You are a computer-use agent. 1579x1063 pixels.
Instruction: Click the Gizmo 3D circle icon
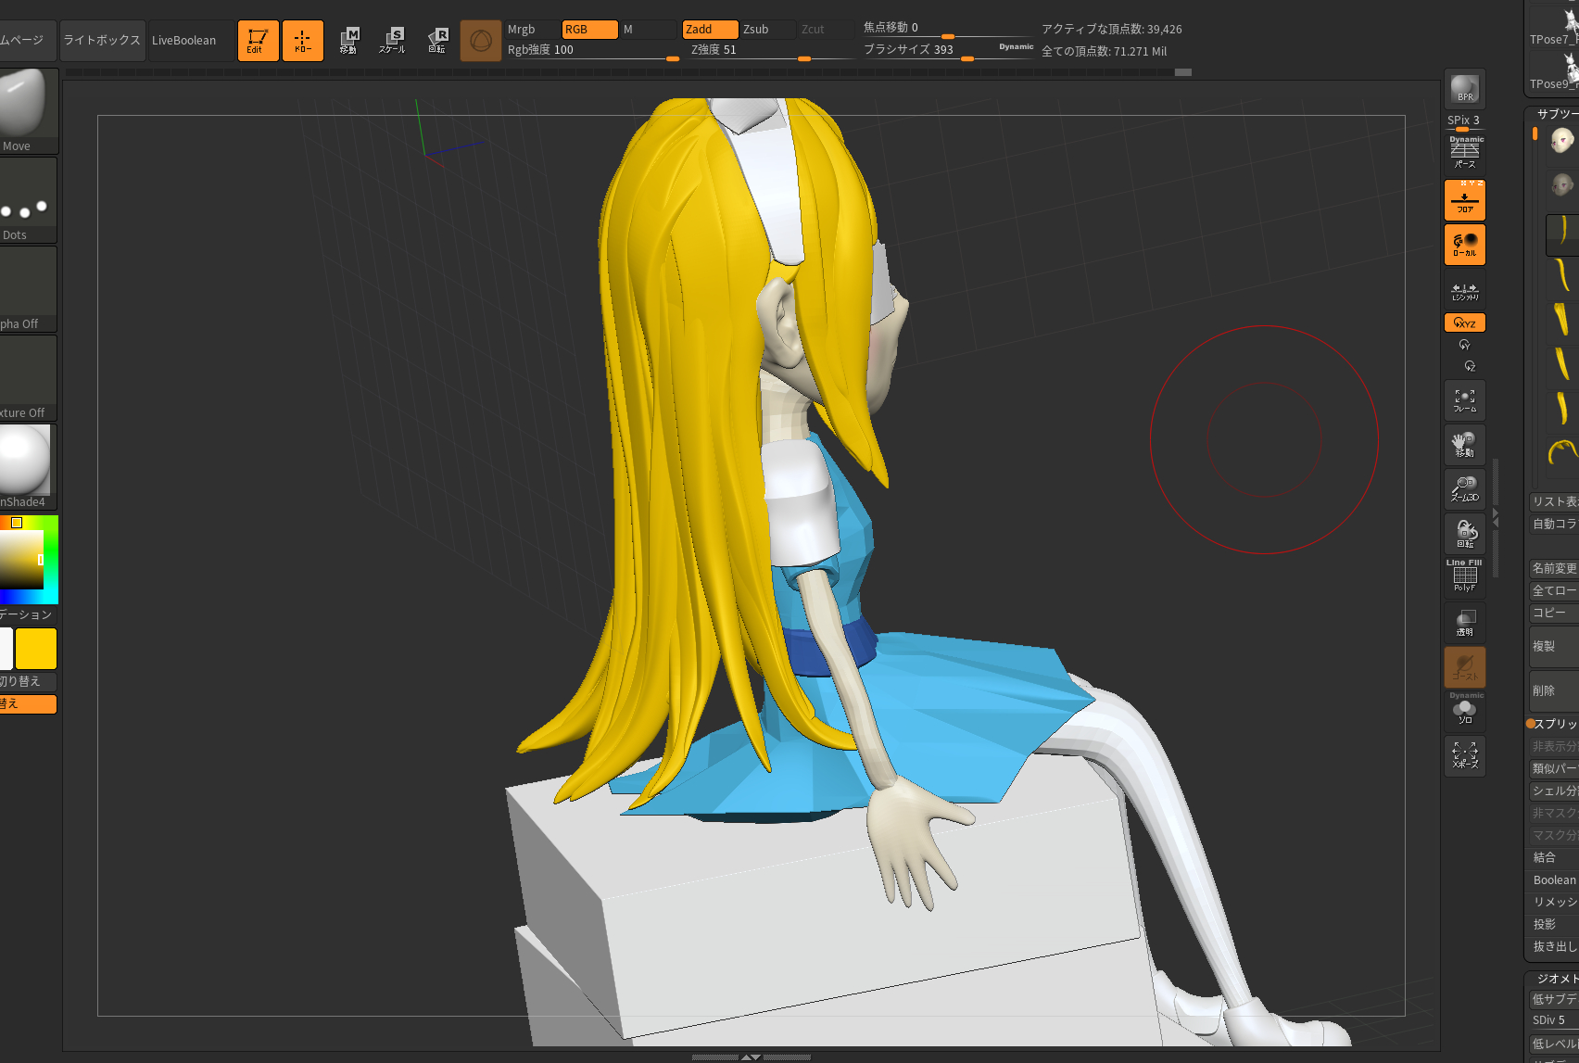481,41
